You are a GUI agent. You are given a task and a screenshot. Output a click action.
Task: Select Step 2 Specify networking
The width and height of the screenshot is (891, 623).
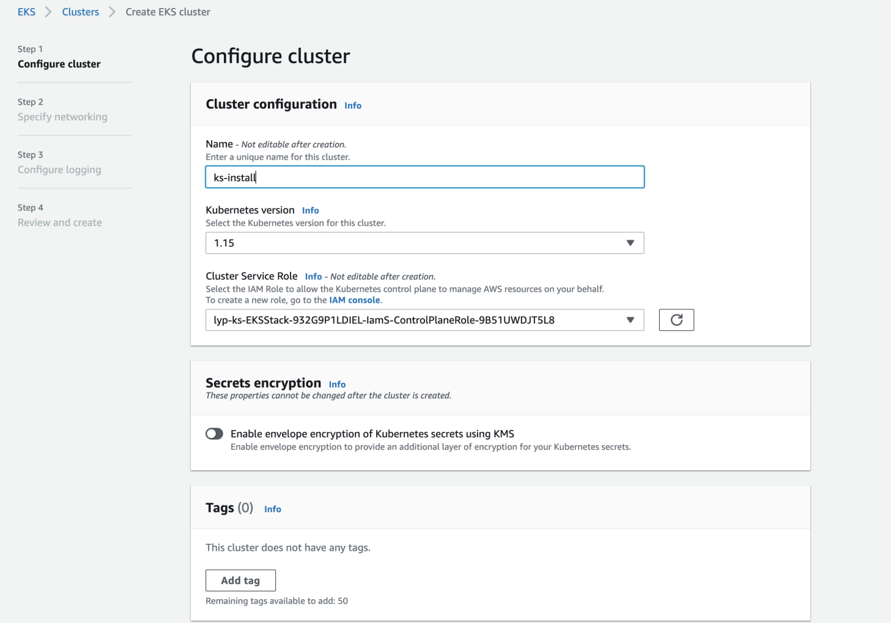62,117
